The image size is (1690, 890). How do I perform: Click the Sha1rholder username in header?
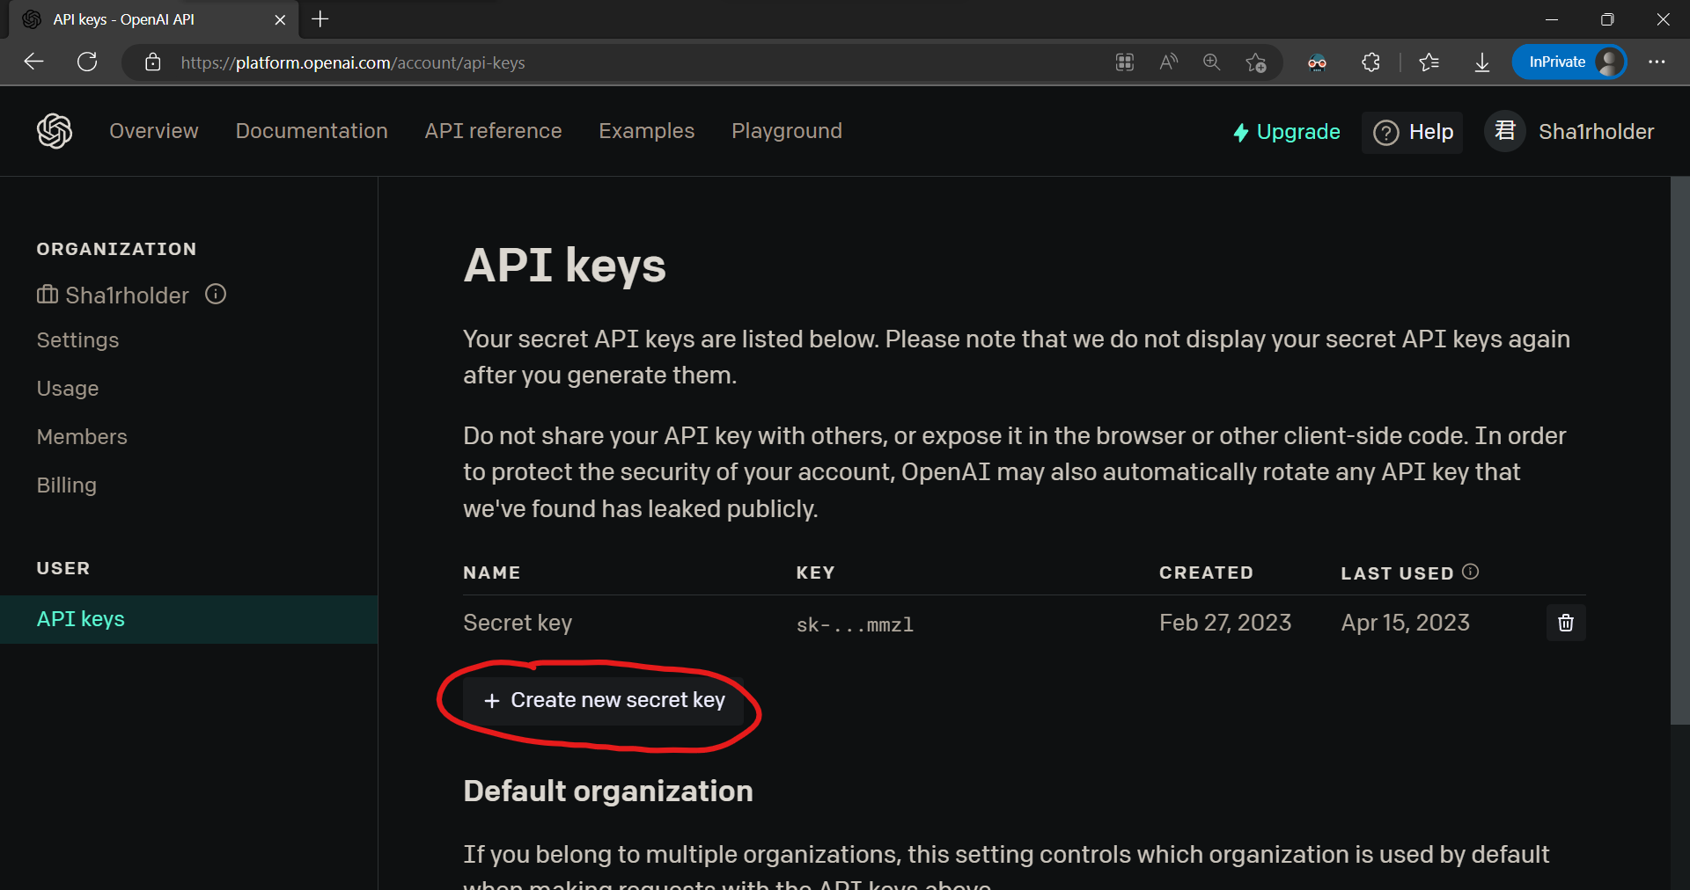(1596, 132)
